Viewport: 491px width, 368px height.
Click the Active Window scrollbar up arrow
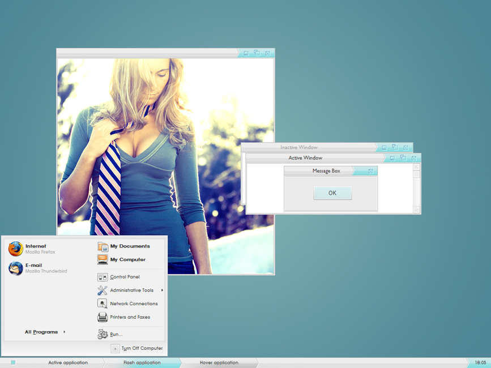tap(416, 167)
